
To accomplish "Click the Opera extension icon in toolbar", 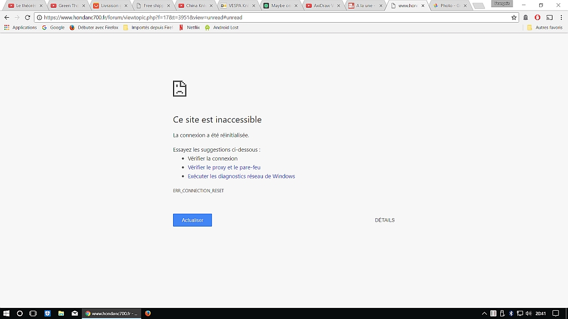I will [537, 17].
